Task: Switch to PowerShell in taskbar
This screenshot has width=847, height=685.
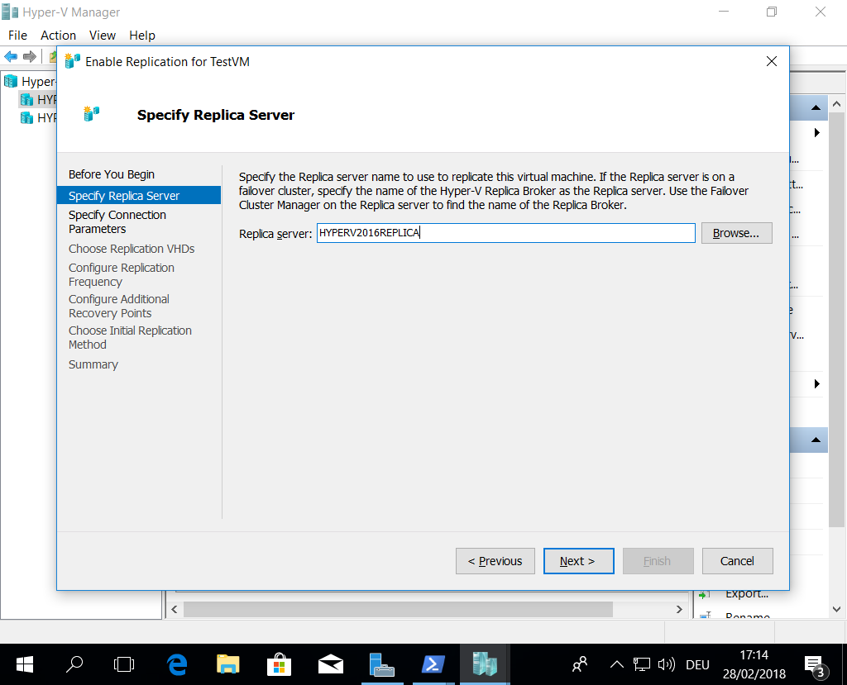Action: point(433,664)
